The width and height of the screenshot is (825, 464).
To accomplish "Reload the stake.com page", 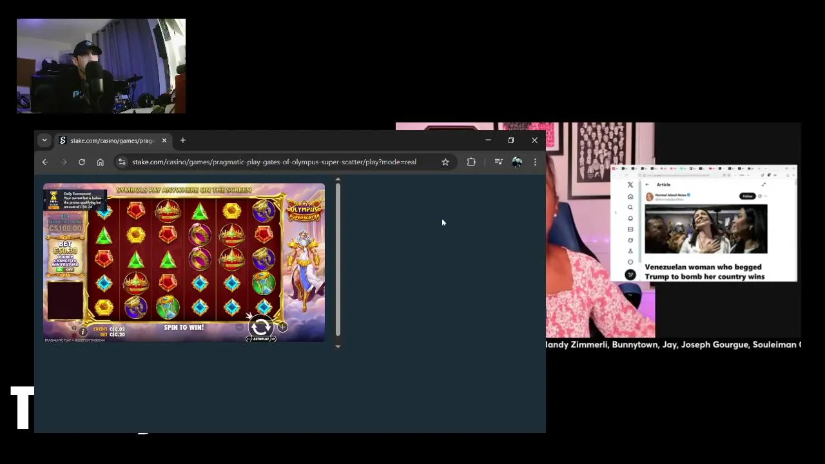I will (x=82, y=162).
